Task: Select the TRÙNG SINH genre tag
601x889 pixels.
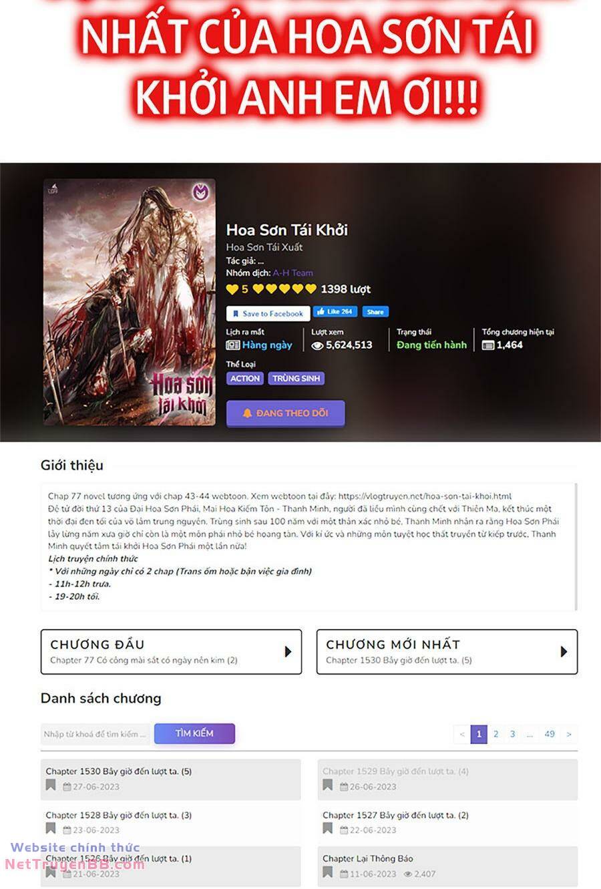Action: click(296, 378)
